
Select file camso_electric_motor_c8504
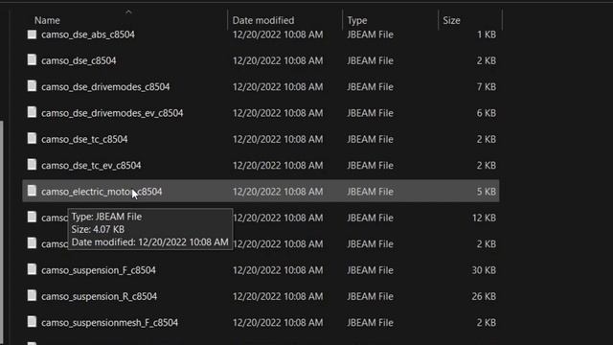102,192
